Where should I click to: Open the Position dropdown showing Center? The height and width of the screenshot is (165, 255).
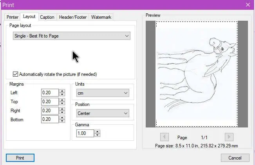pos(103,113)
